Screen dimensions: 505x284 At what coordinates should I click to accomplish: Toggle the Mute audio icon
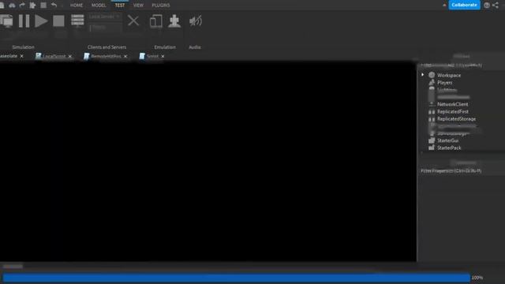click(195, 21)
